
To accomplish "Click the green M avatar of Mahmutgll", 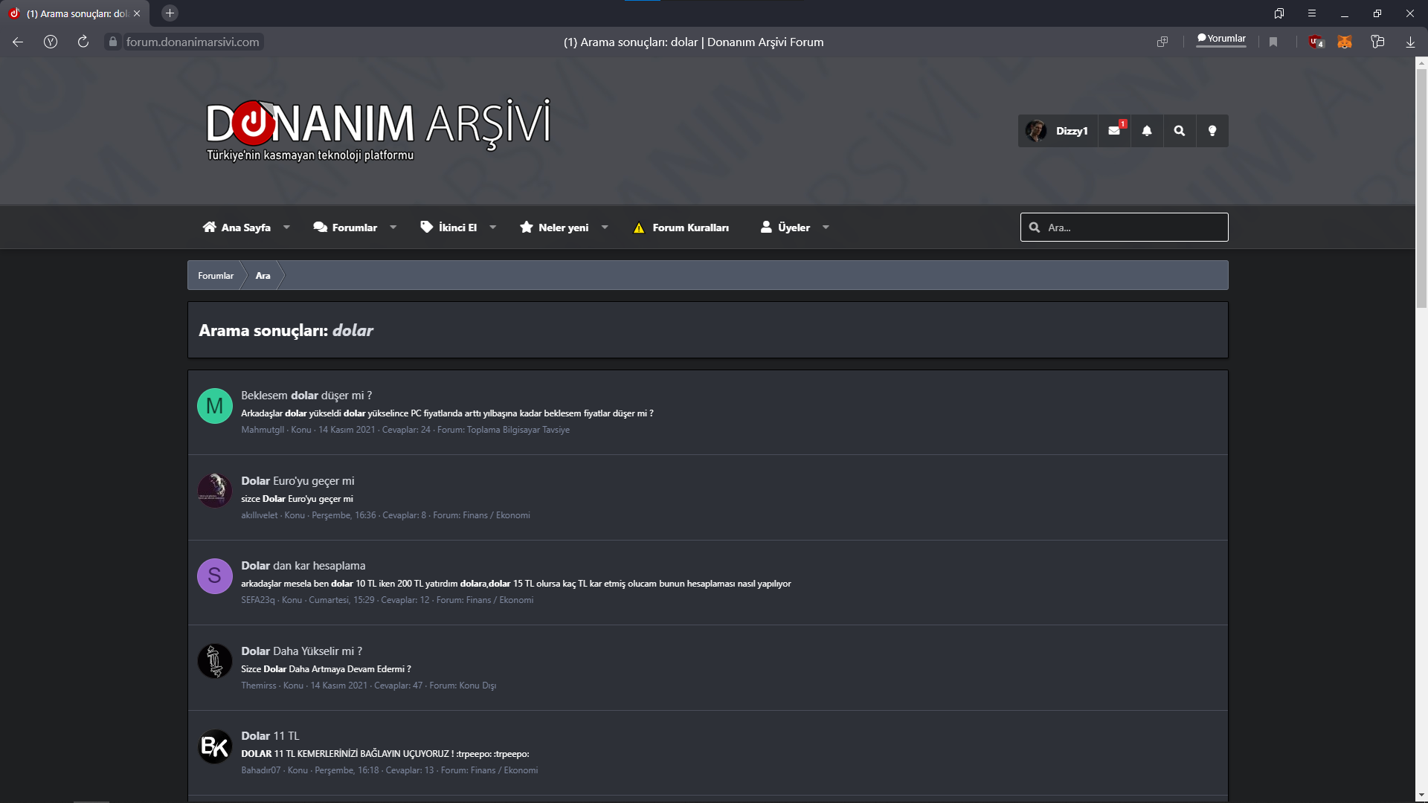I will [215, 406].
